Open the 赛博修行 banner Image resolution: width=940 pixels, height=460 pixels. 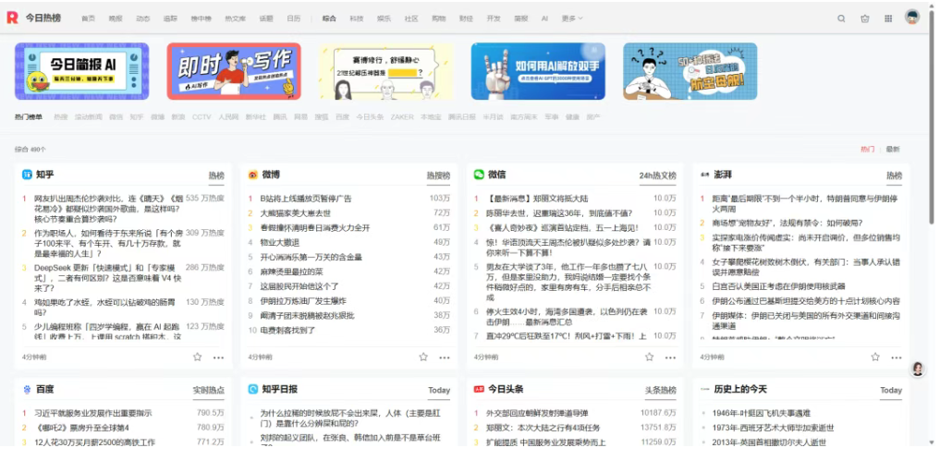tap(386, 71)
